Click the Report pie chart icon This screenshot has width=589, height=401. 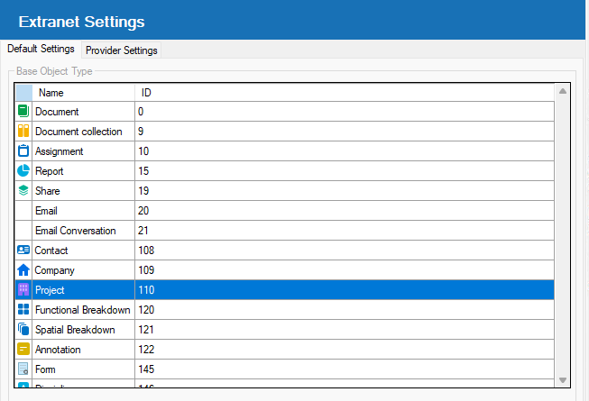23,171
